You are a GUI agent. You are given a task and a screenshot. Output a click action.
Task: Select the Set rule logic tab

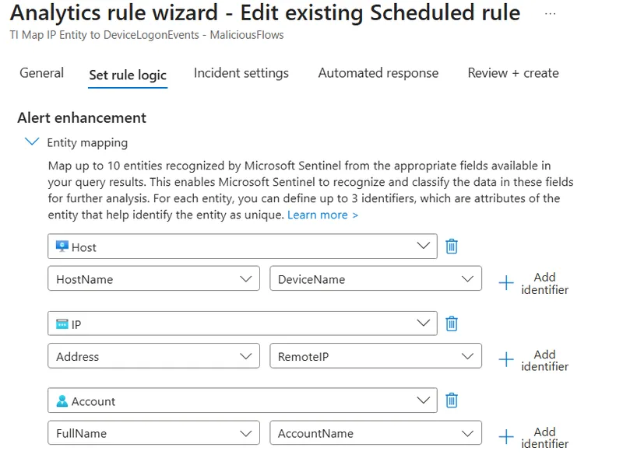coord(128,75)
